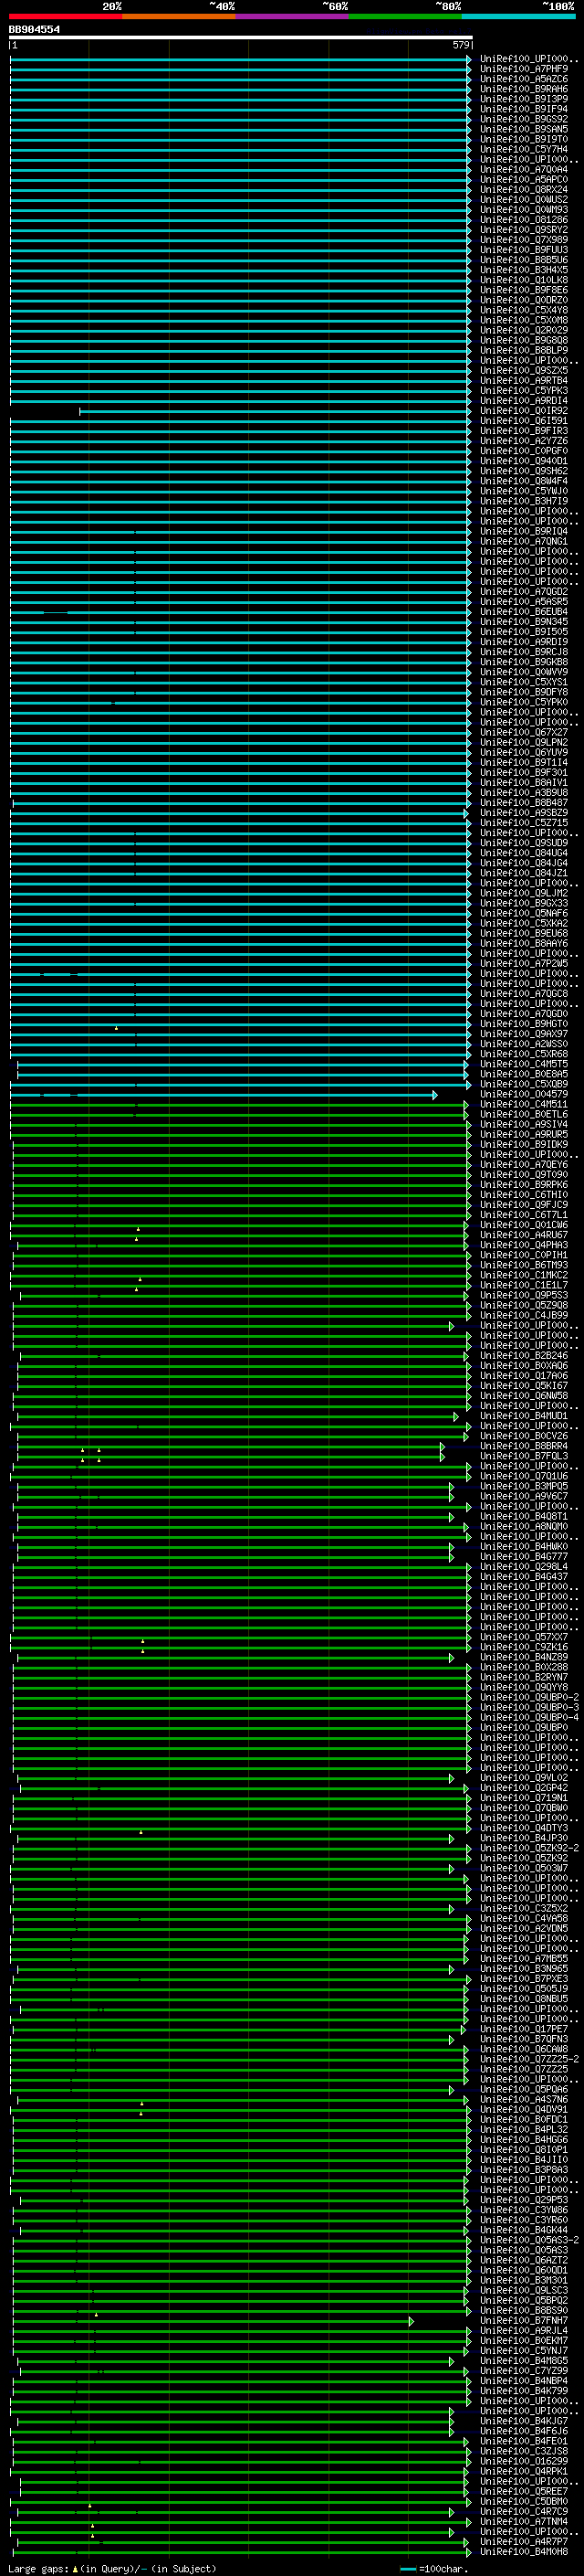Click hit label UniRef100_B3H4X5
The image size is (584, 2576).
[523, 269]
